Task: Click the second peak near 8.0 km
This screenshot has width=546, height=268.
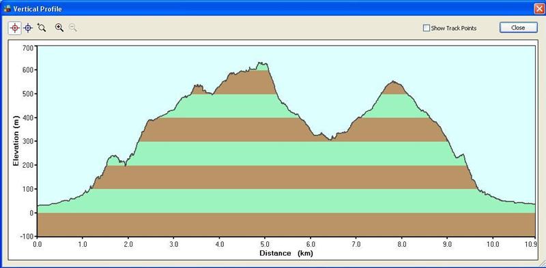Action: (x=393, y=82)
